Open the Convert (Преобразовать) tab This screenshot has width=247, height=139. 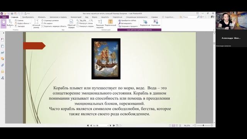[x=28, y=17]
